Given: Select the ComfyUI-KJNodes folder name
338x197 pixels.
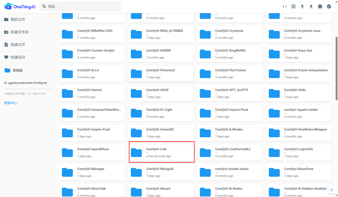Looking at the screenshot, I should tap(229, 129).
